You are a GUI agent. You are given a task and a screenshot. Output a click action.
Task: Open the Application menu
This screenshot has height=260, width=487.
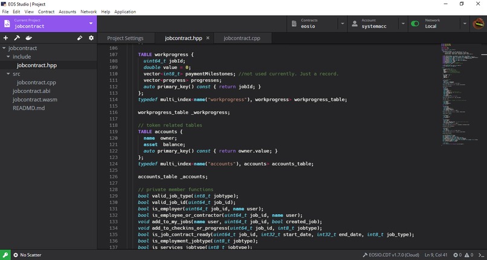click(x=125, y=12)
